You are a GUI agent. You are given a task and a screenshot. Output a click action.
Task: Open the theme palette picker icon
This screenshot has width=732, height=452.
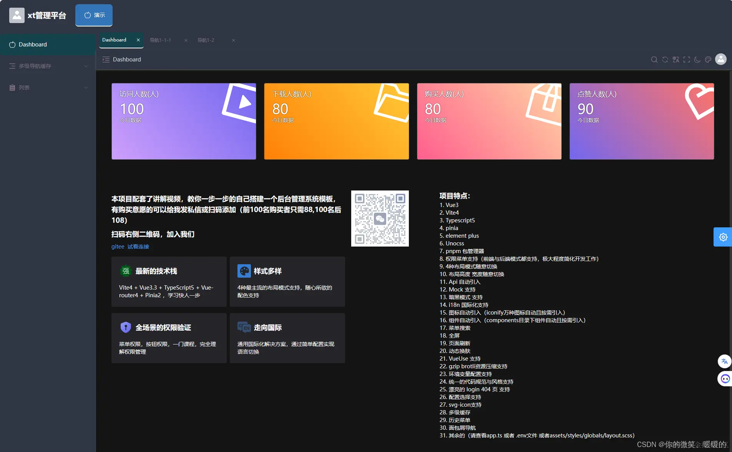tap(708, 60)
